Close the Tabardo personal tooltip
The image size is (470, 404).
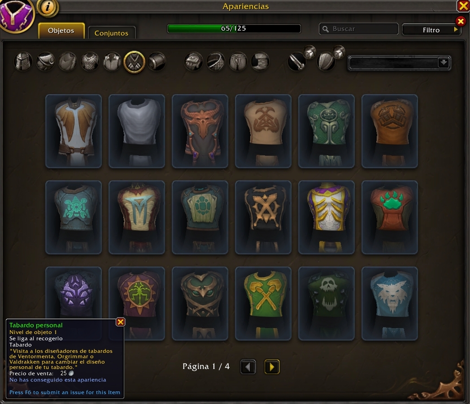tap(121, 322)
